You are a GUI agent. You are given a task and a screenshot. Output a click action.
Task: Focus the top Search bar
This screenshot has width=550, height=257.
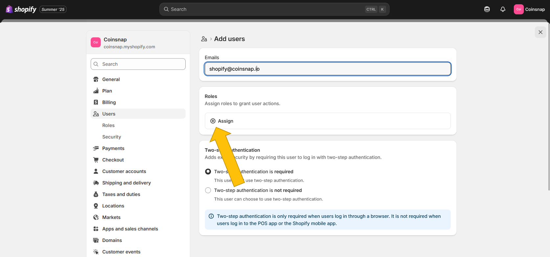click(274, 9)
